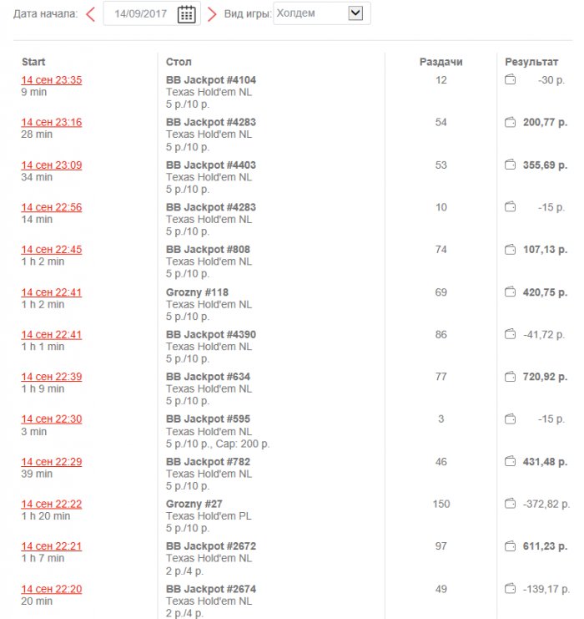Go to previous date with left arrow
Image resolution: width=584 pixels, height=619 pixels.
[90, 14]
